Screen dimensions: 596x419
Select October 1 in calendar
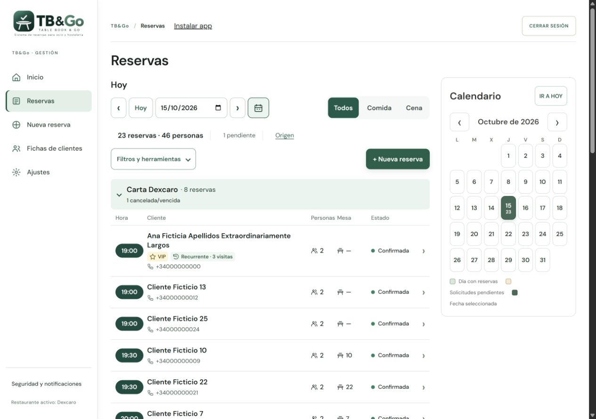tap(508, 156)
